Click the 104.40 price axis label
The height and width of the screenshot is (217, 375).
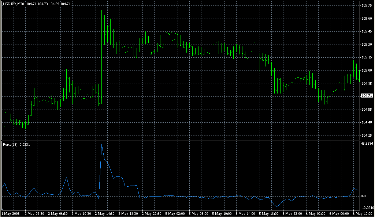367,123
